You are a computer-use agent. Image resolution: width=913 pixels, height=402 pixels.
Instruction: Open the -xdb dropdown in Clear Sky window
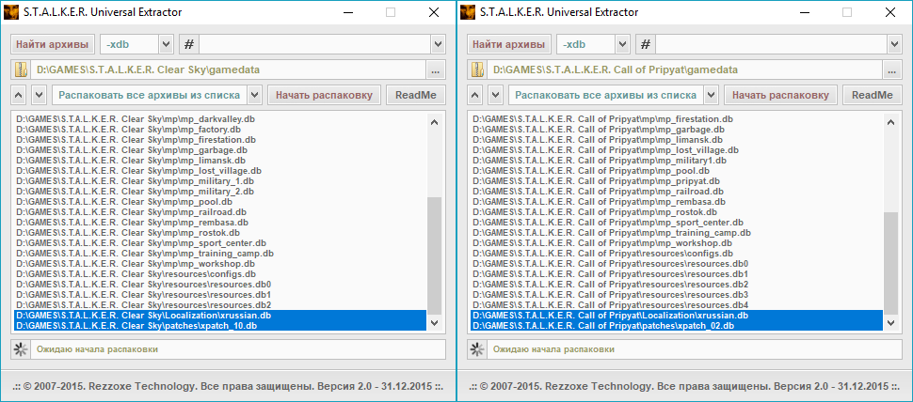166,44
